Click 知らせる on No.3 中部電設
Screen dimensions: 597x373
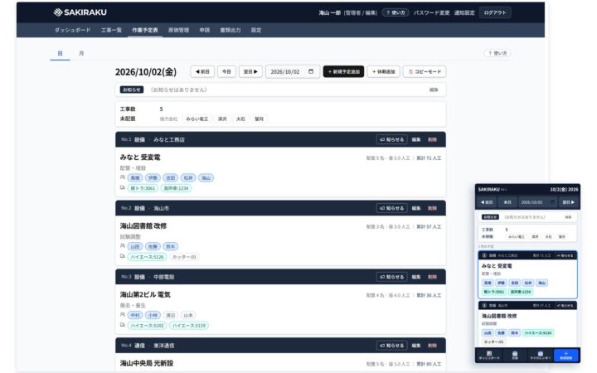pos(391,277)
